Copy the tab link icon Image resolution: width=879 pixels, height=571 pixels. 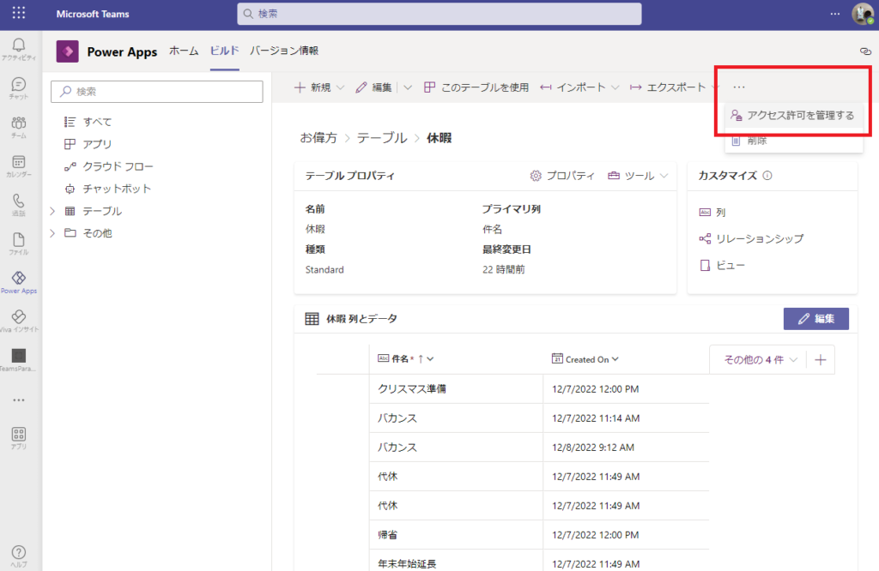865,51
